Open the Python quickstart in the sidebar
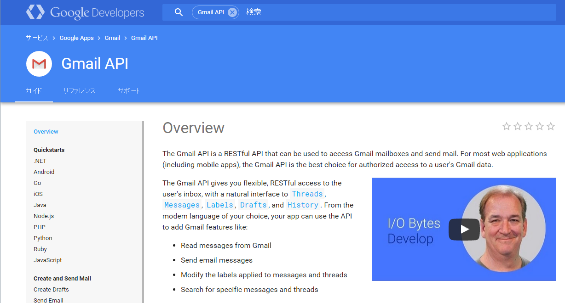Image resolution: width=565 pixels, height=303 pixels. (43, 238)
